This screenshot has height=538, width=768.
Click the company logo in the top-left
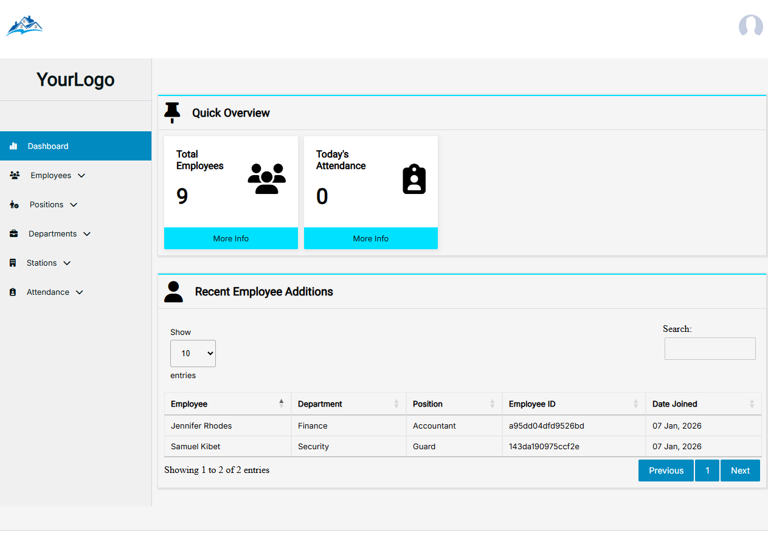pyautogui.click(x=24, y=25)
